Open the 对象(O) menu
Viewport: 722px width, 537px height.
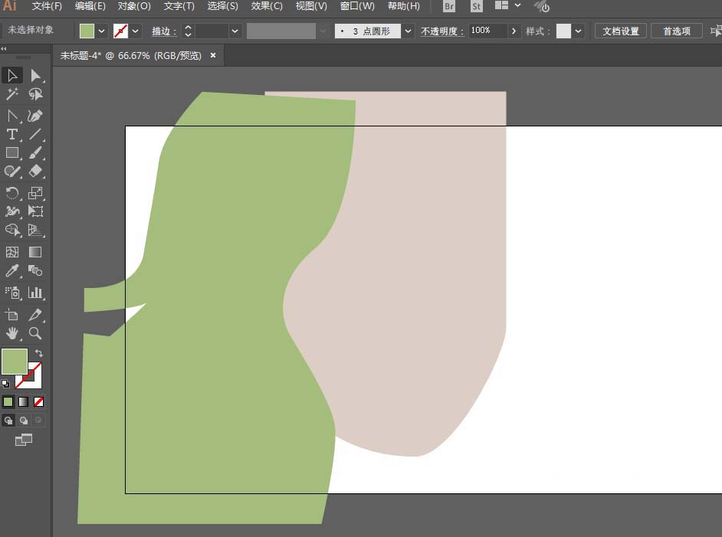click(x=134, y=6)
